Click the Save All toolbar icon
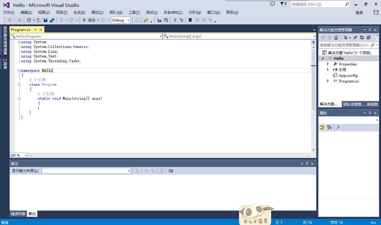 [x=52, y=20]
